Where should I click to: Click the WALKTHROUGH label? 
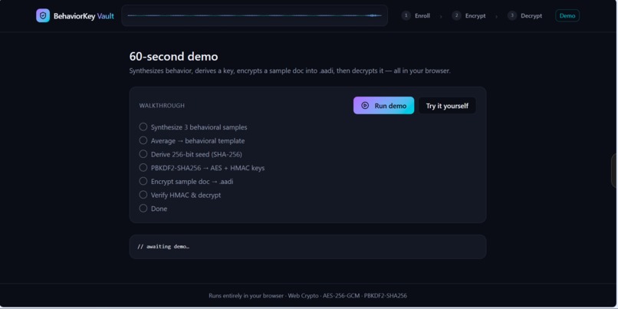pos(162,106)
